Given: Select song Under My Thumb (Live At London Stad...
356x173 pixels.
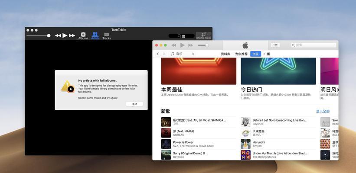Looking at the screenshot, I should click(280, 153).
